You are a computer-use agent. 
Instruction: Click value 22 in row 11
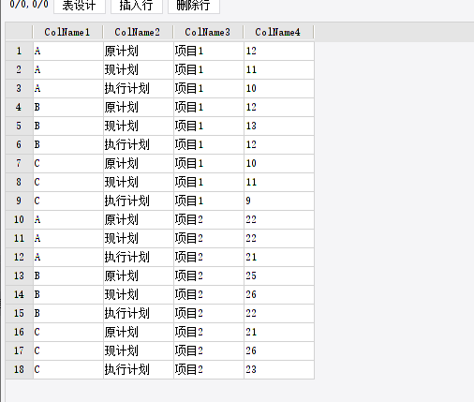pos(279,238)
